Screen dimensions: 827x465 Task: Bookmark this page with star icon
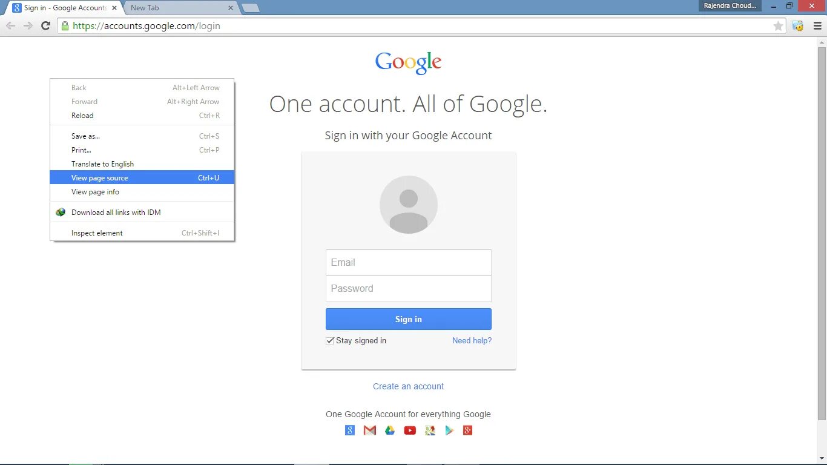pyautogui.click(x=778, y=26)
